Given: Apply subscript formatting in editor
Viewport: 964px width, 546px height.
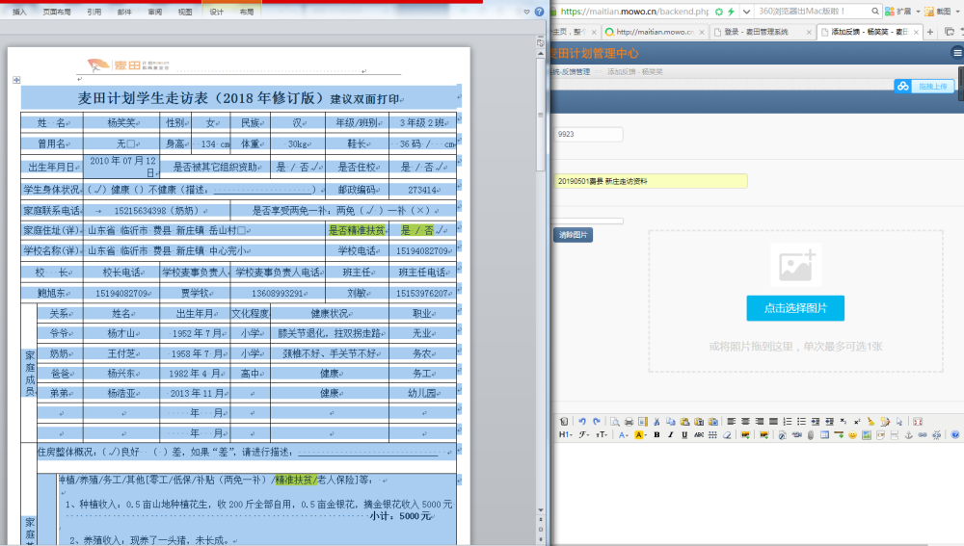Looking at the screenshot, I should [843, 422].
